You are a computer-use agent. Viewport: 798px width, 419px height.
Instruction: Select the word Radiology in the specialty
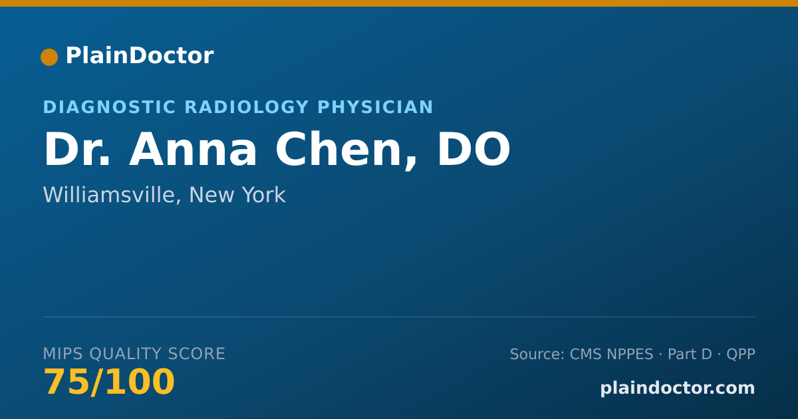(247, 107)
